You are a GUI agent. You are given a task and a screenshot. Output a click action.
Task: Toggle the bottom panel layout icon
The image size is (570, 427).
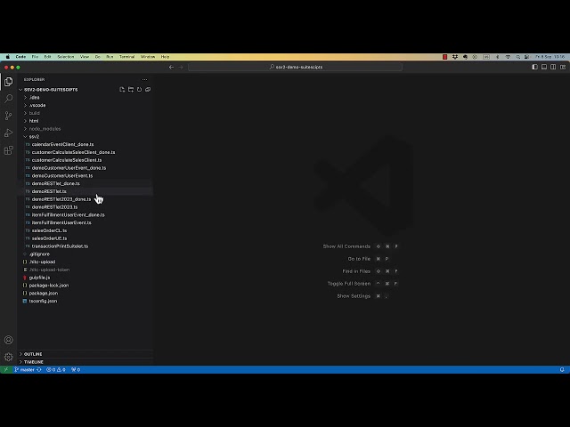544,67
